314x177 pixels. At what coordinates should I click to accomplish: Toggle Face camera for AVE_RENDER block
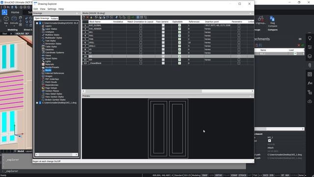(x=163, y=29)
